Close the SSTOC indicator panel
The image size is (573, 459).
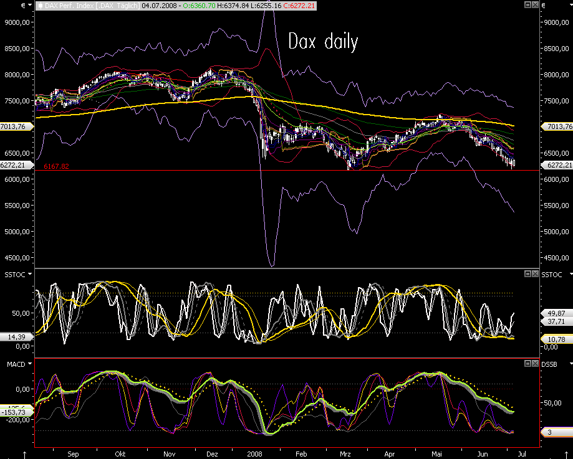[x=535, y=273]
